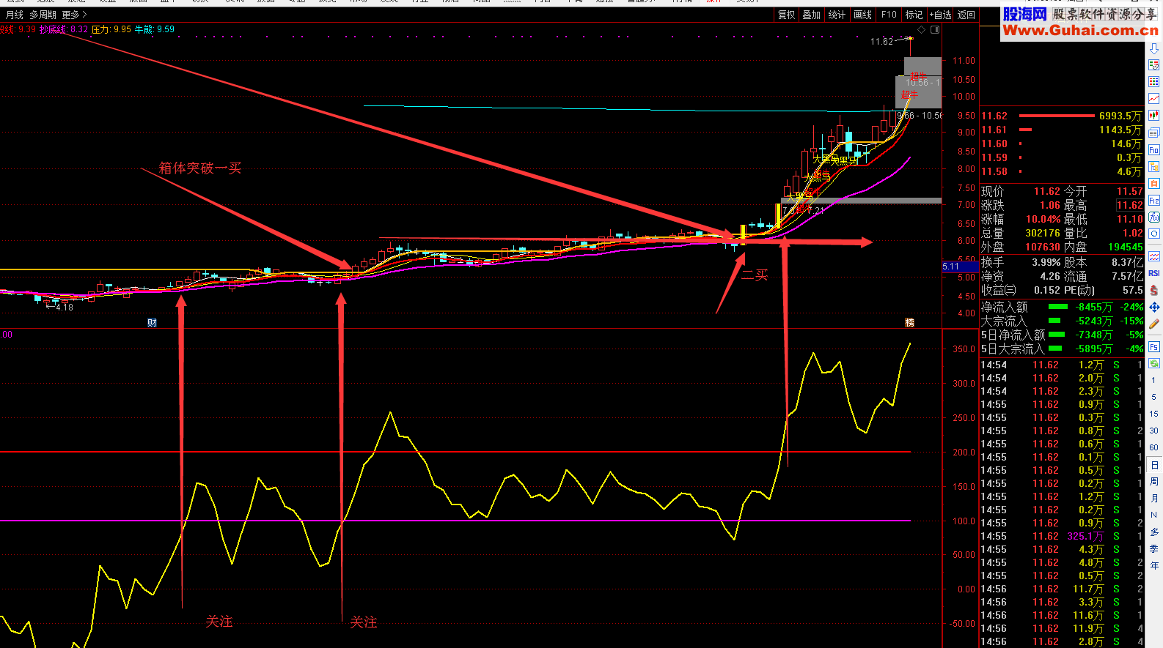Click the 画线 draw line button
This screenshot has width=1163, height=648.
[x=863, y=15]
